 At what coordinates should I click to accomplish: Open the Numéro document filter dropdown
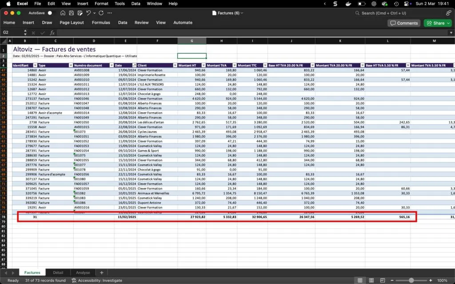[112, 66]
